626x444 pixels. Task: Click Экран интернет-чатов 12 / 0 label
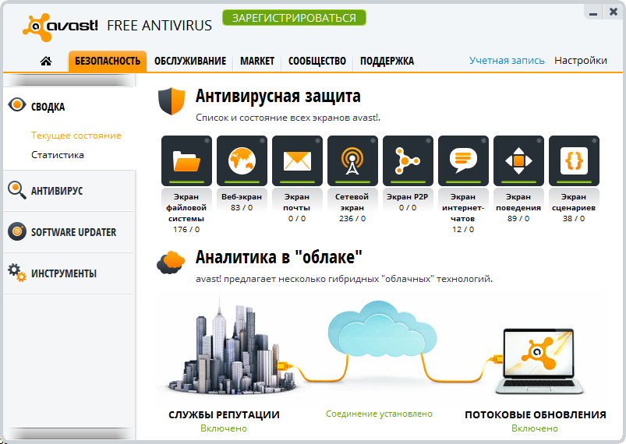point(463,213)
